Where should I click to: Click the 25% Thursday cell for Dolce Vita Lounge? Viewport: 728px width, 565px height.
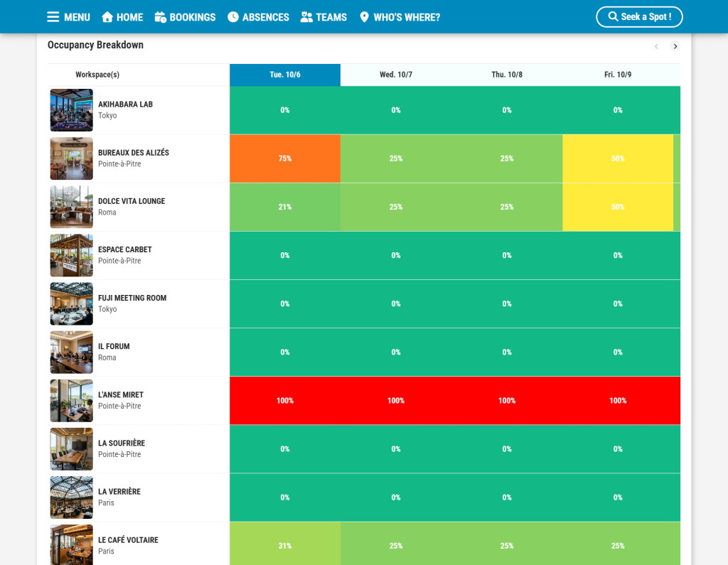(x=507, y=207)
